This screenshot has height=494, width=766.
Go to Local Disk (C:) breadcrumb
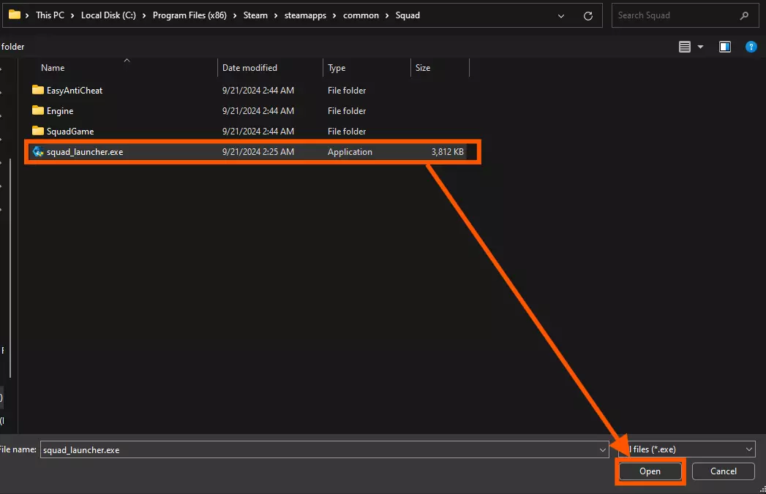click(108, 15)
